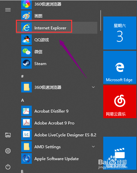Click the 'AMD Settings' label text
Viewport: 137px width, 173px height.
(x=48, y=147)
